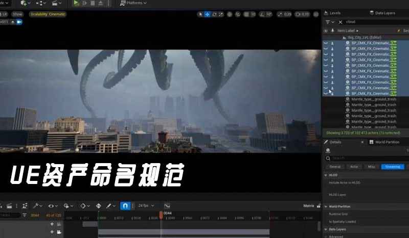Switch to the Levels tab

[x=335, y=13]
